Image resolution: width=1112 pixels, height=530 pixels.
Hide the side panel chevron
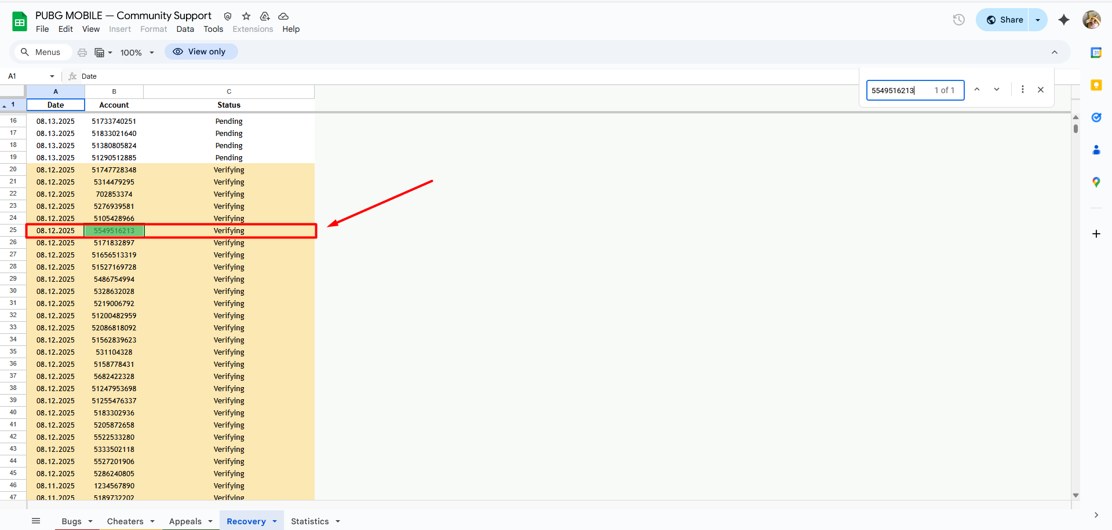click(x=1096, y=515)
